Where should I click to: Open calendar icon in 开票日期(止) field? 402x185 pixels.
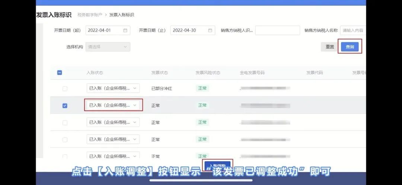[210, 30]
